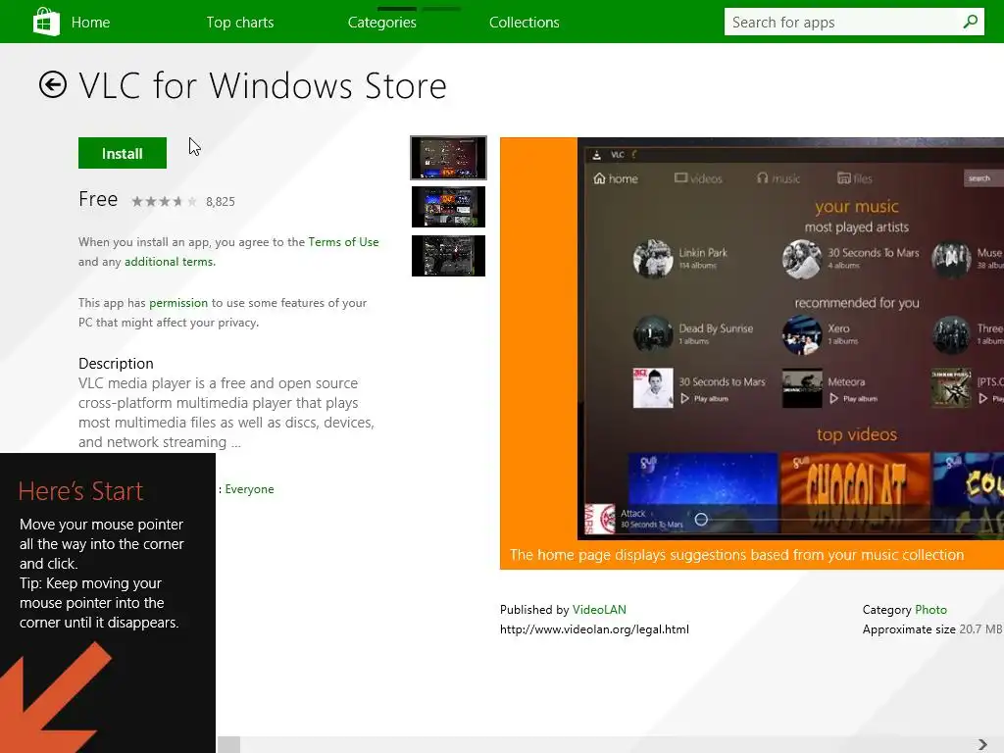Screen dimensions: 1004x753
Task: Click the Windows Store bag icon
Action: (46, 22)
